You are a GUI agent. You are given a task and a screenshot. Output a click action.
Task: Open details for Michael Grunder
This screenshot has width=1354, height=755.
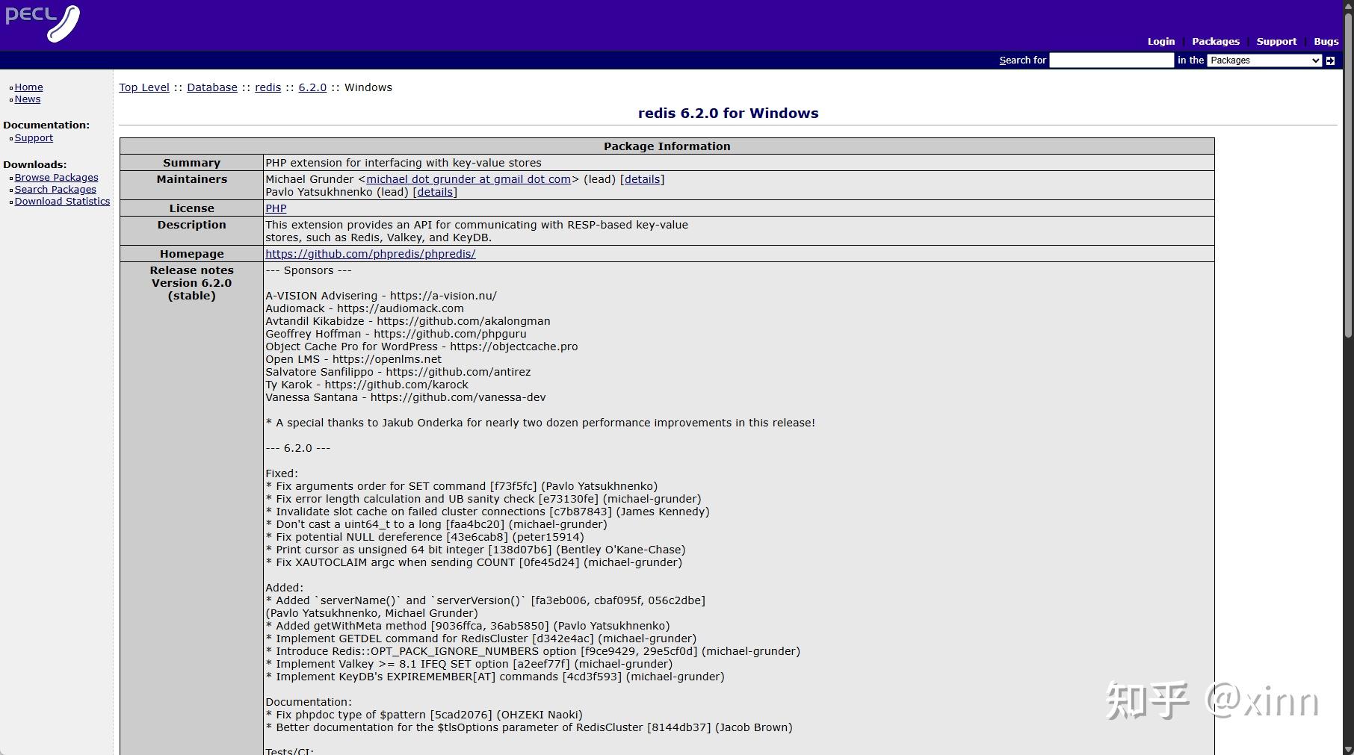641,179
